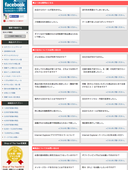Open お気に入り酒器 category
The width and height of the screenshot is (128, 170).
point(10,93)
